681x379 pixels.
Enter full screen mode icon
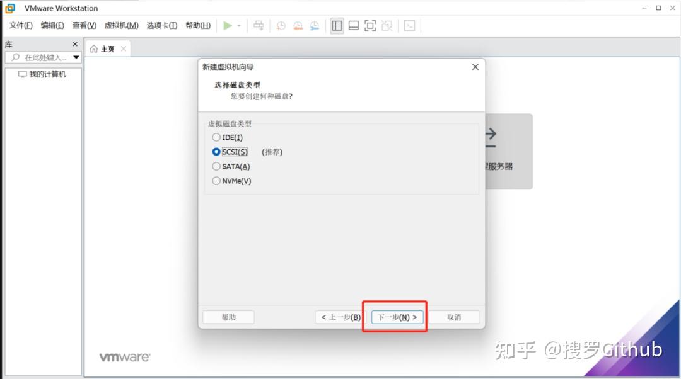370,26
